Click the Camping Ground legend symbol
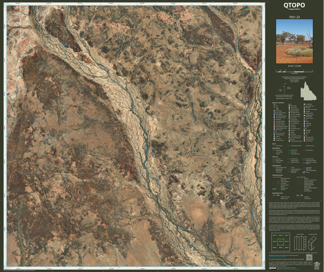324x272 pixels. click(x=274, y=140)
